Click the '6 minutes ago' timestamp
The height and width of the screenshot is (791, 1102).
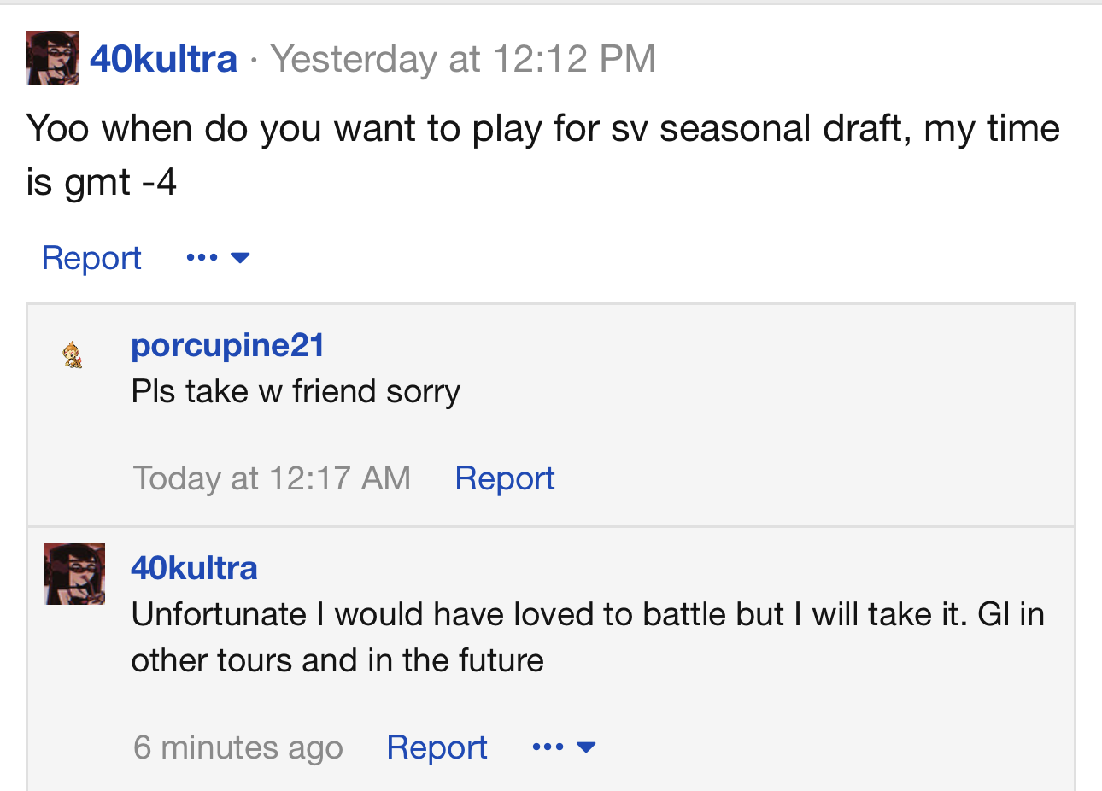(x=237, y=747)
